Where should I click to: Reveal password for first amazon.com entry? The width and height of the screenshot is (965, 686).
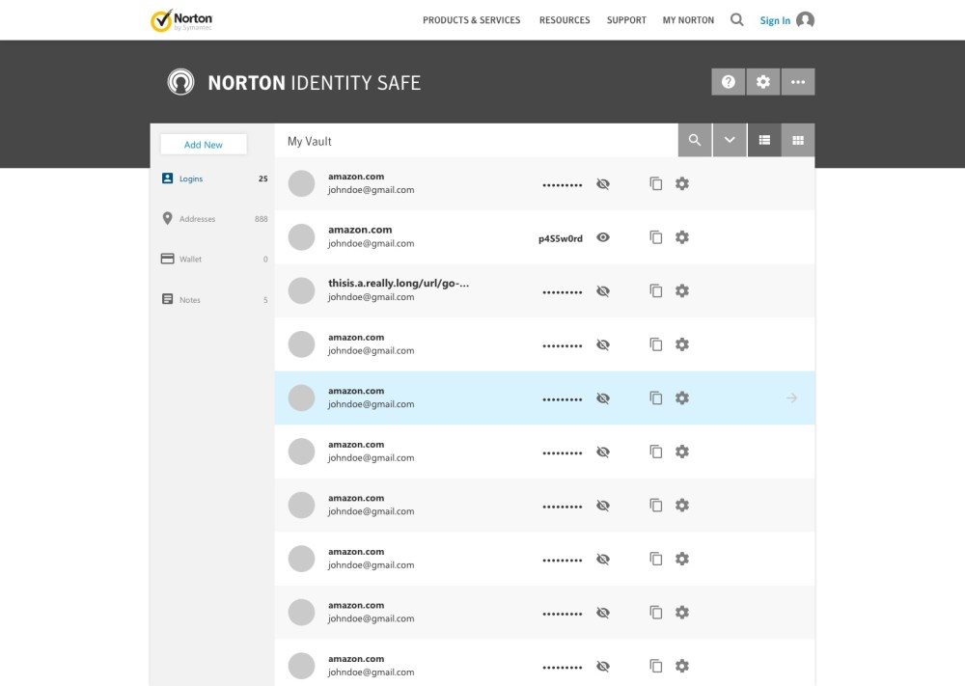click(x=603, y=183)
